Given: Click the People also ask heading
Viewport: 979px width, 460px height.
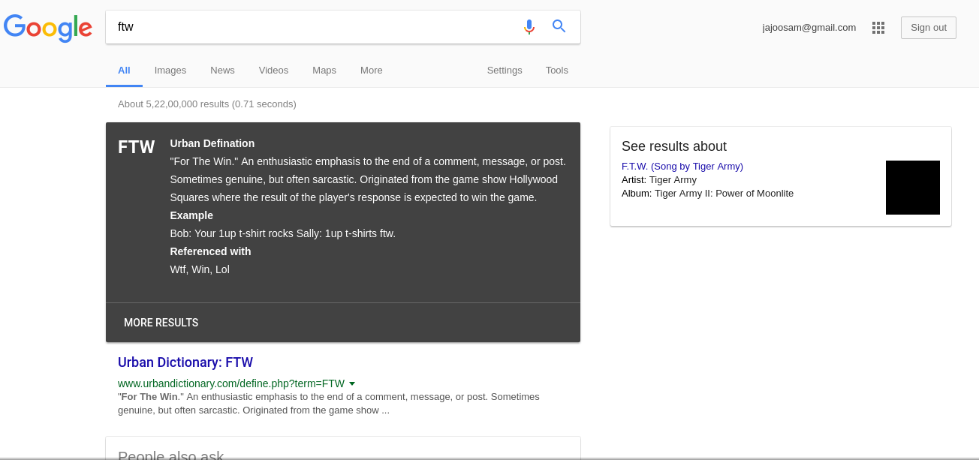Looking at the screenshot, I should [x=171, y=455].
